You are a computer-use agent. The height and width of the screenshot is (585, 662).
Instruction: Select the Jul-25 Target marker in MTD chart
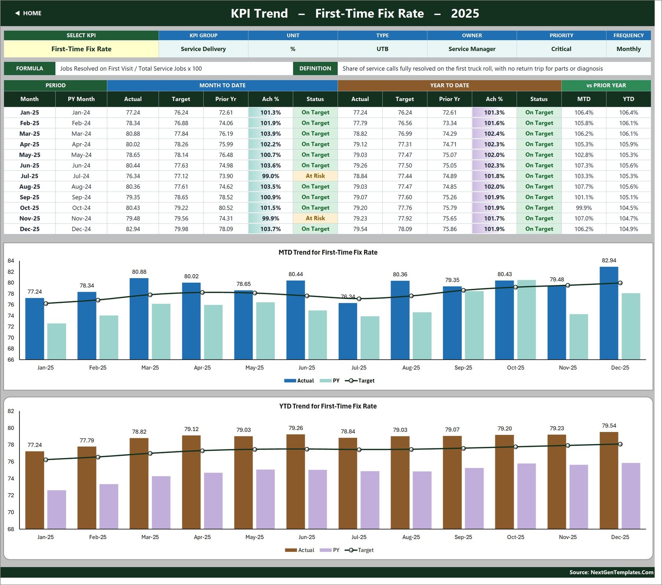(x=359, y=299)
